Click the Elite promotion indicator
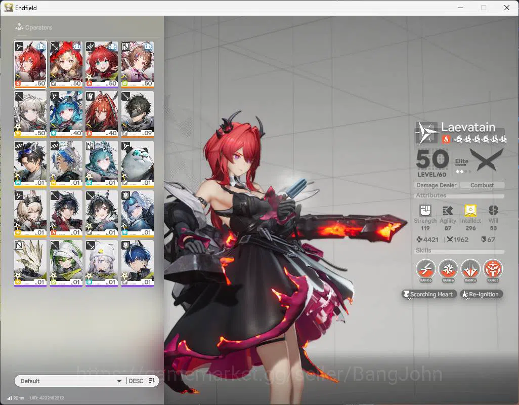Image resolution: width=519 pixels, height=405 pixels. pyautogui.click(x=462, y=165)
